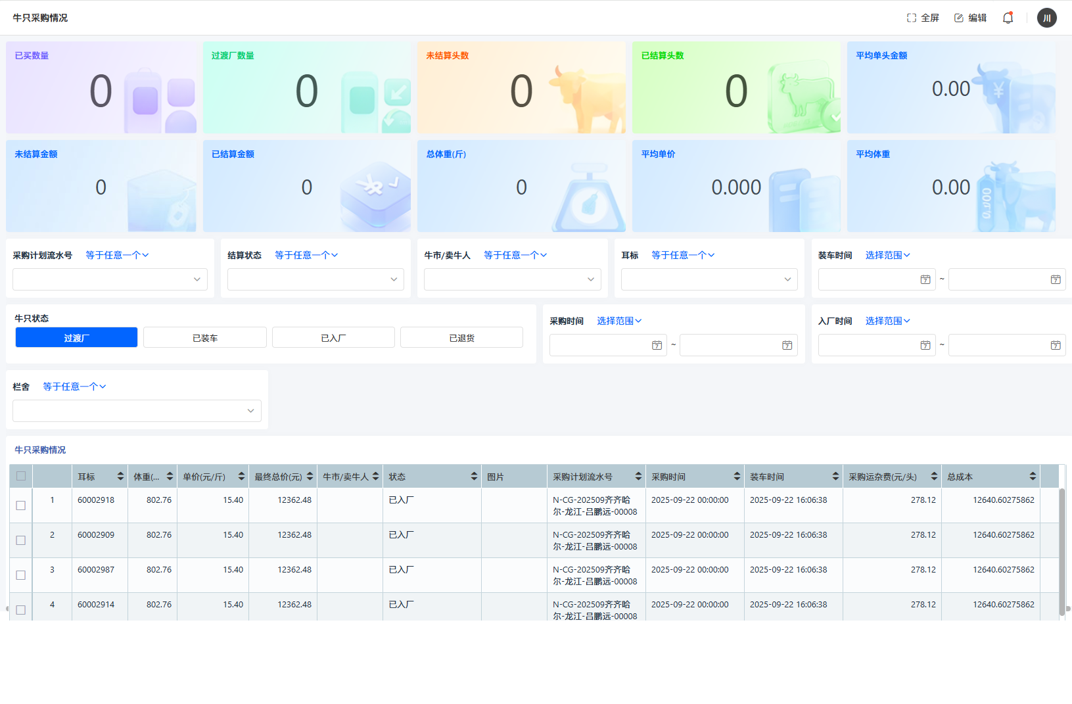The width and height of the screenshot is (1072, 704).
Task: Sort table by total cost column
Action: (1033, 477)
